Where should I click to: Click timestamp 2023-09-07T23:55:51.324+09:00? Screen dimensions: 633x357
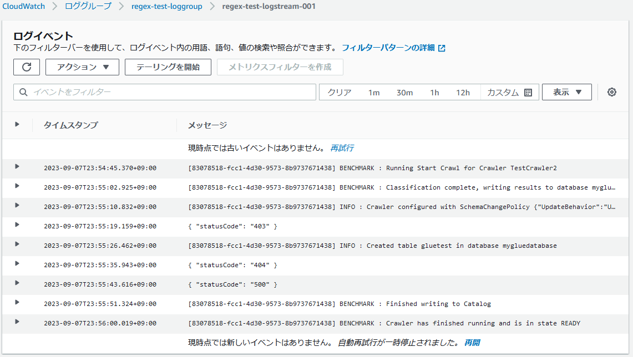(x=100, y=303)
